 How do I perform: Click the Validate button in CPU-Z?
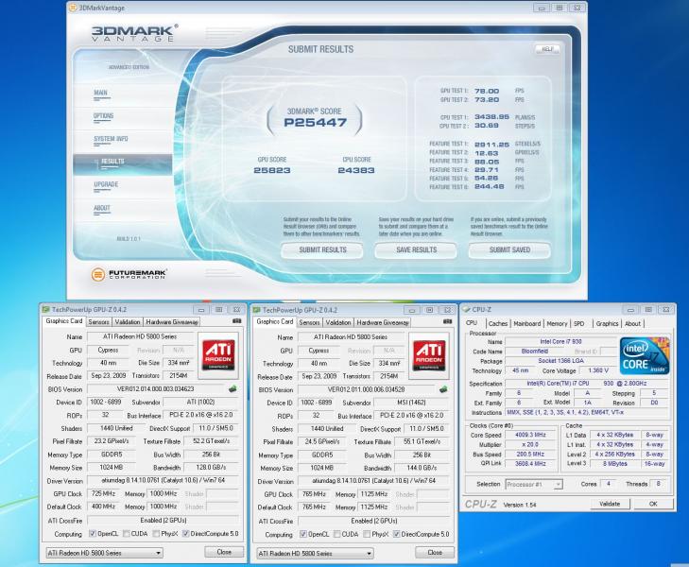610,504
